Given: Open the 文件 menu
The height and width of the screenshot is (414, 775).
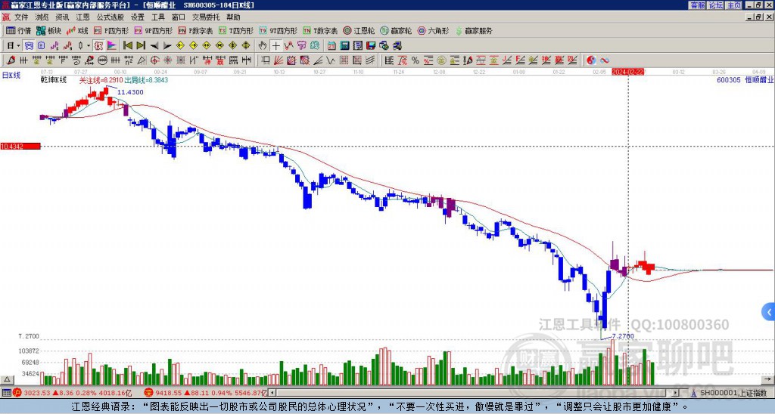Looking at the screenshot, I should point(21,17).
